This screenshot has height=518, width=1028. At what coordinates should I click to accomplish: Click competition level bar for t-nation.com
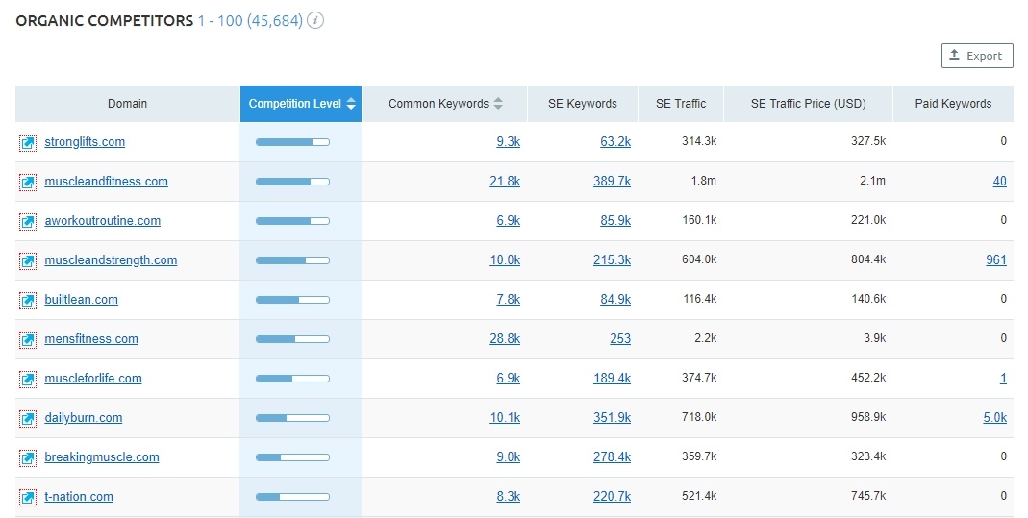tap(292, 497)
